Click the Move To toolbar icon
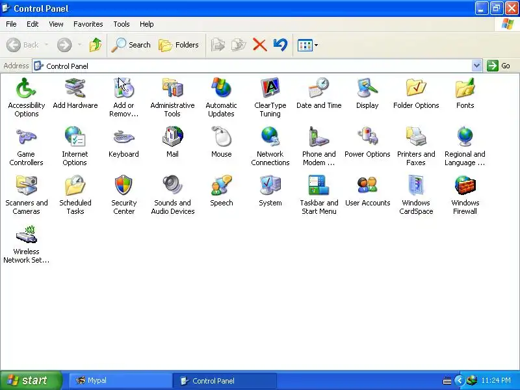The width and height of the screenshot is (520, 390). pos(218,45)
